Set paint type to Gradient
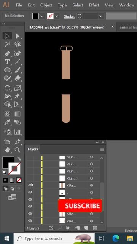137x244 pixels. pyautogui.click(x=12, y=180)
